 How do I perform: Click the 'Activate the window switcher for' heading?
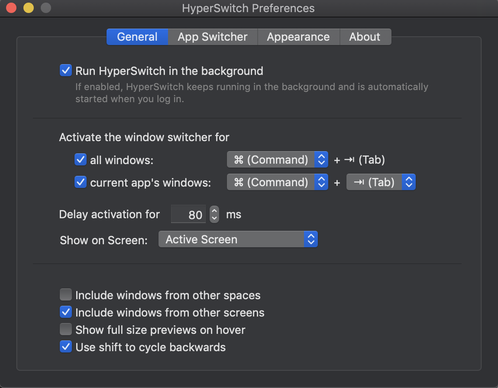tap(144, 137)
